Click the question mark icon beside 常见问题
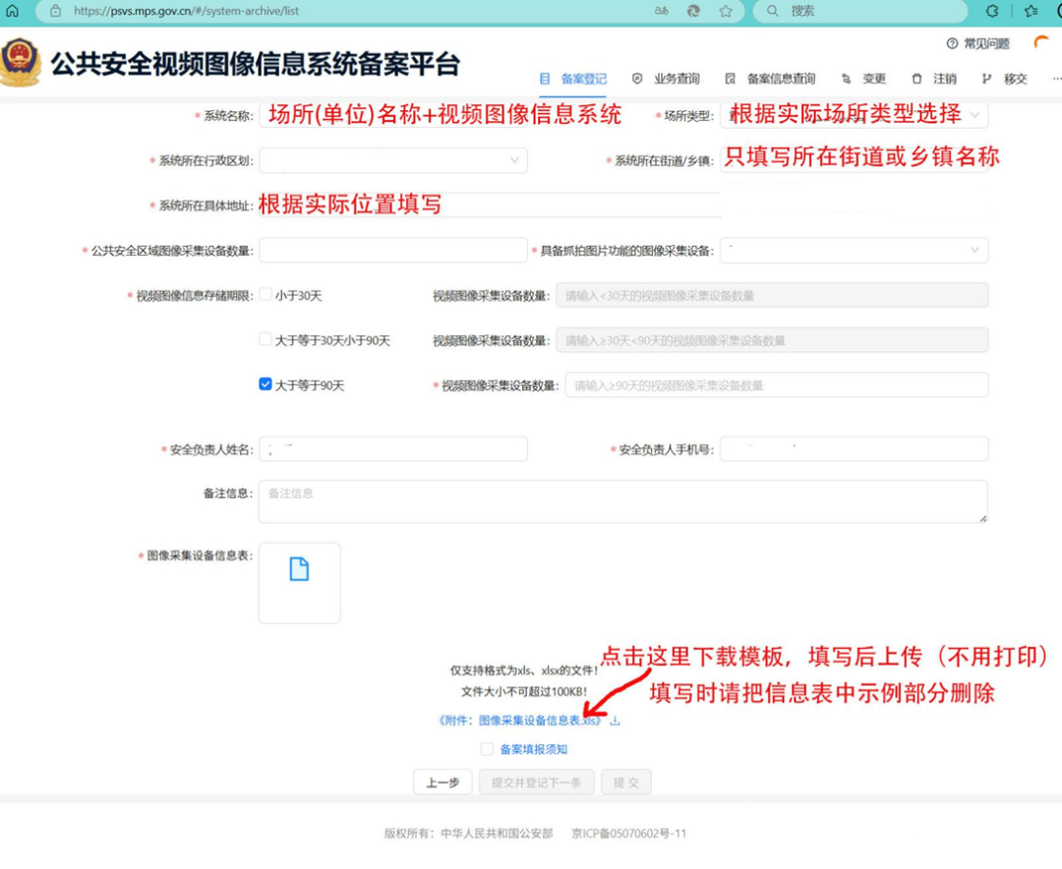The width and height of the screenshot is (1062, 869). click(x=952, y=43)
